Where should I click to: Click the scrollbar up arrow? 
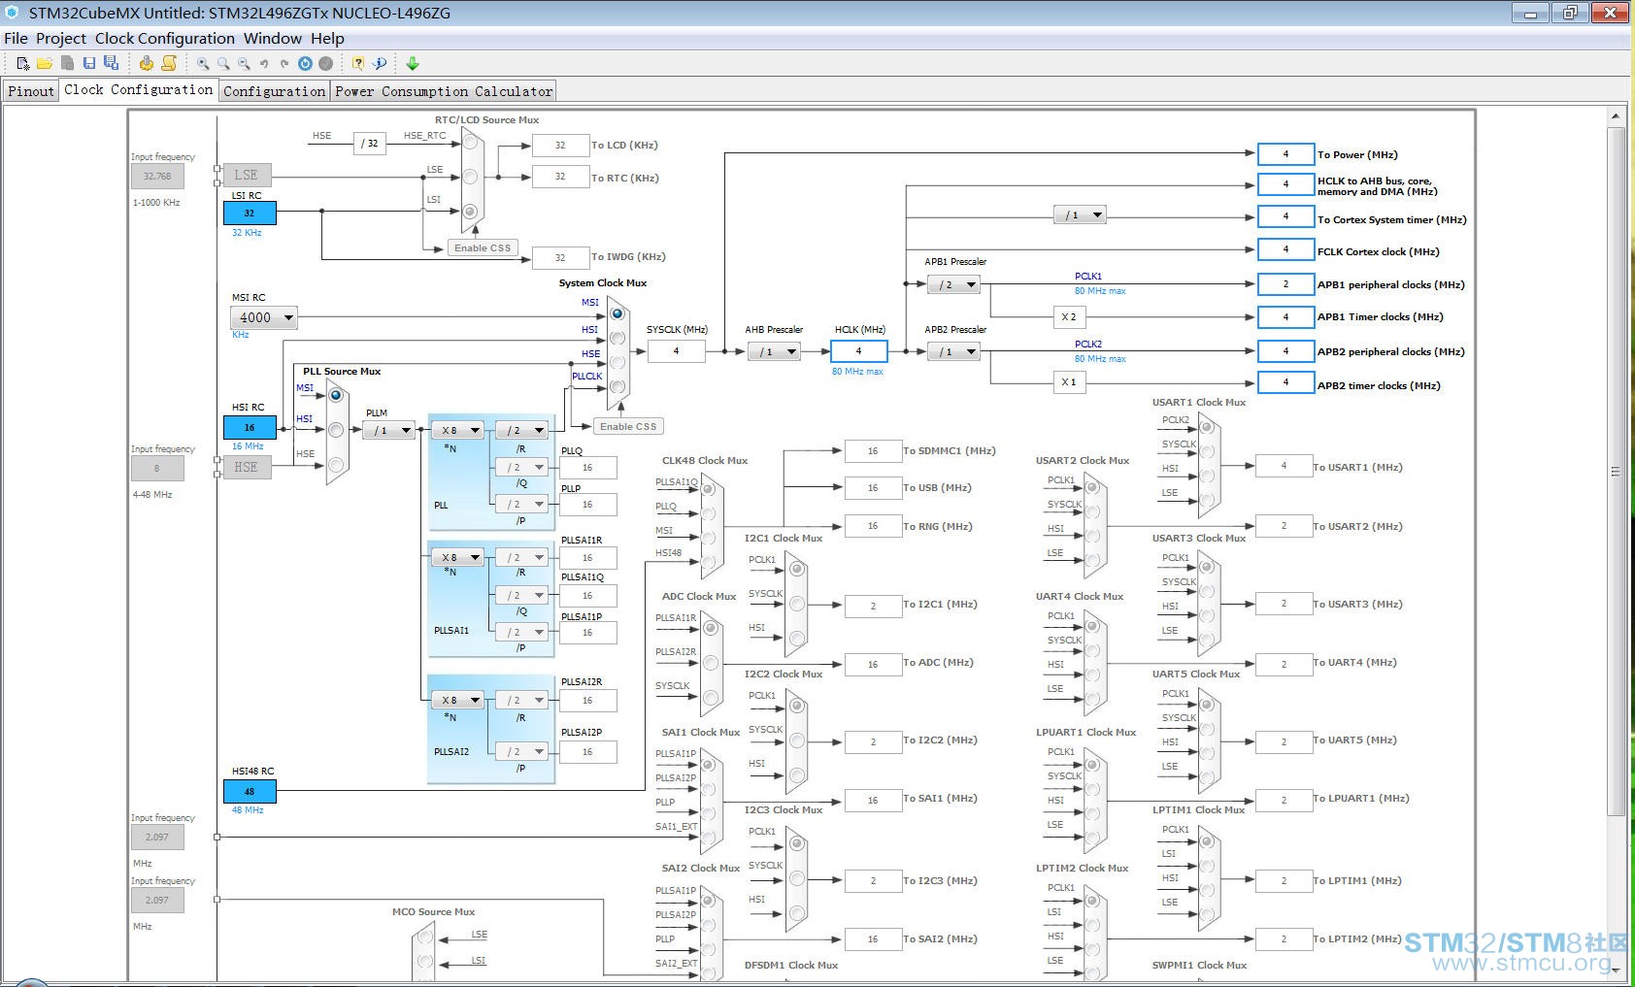[x=1616, y=116]
